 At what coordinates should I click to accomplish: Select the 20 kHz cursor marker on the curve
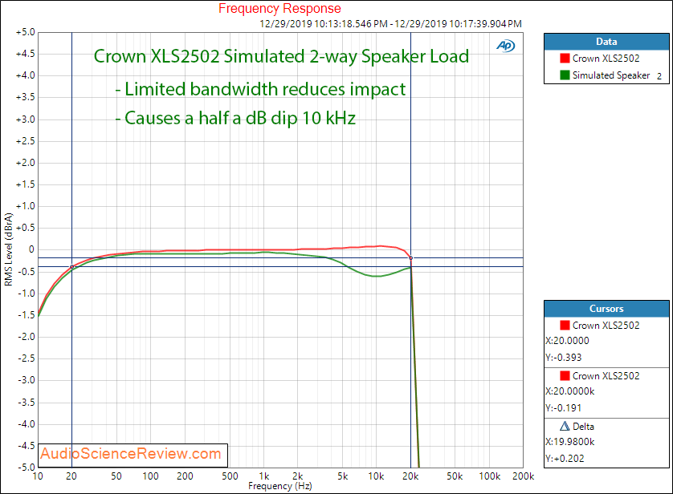tap(410, 258)
